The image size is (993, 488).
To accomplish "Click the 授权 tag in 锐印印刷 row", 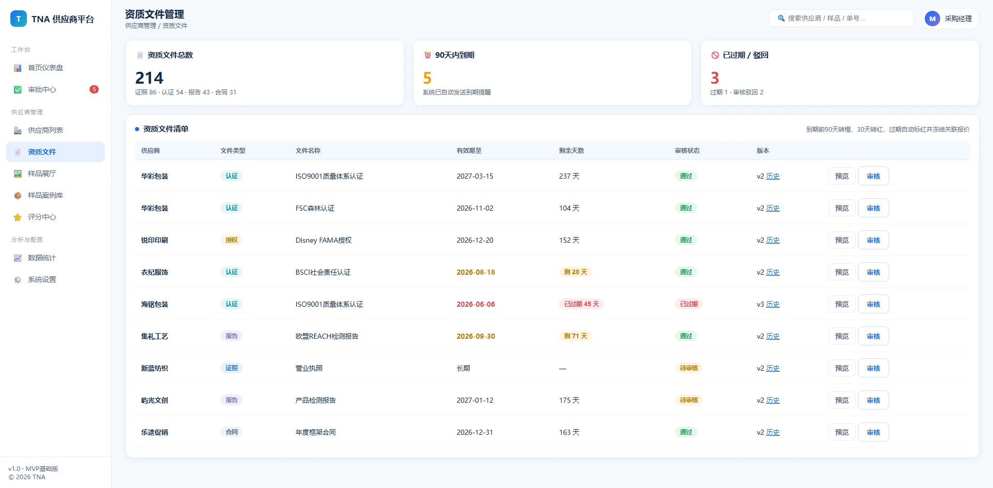I will [231, 240].
